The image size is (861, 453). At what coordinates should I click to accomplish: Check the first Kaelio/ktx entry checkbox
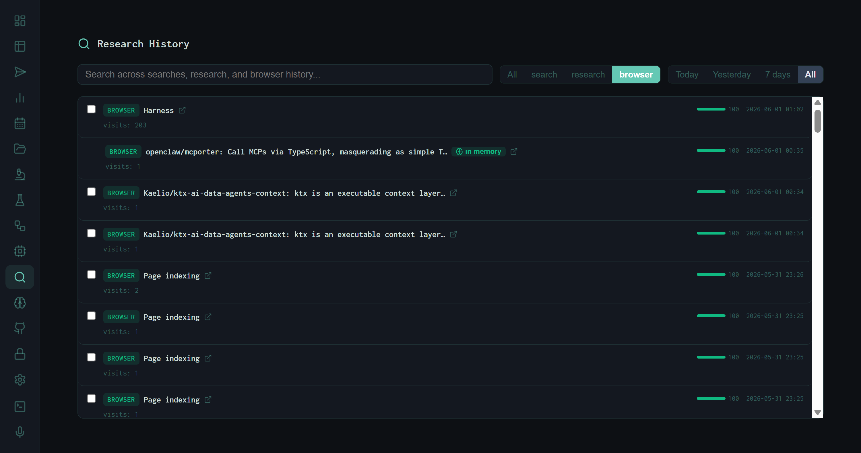pyautogui.click(x=91, y=192)
